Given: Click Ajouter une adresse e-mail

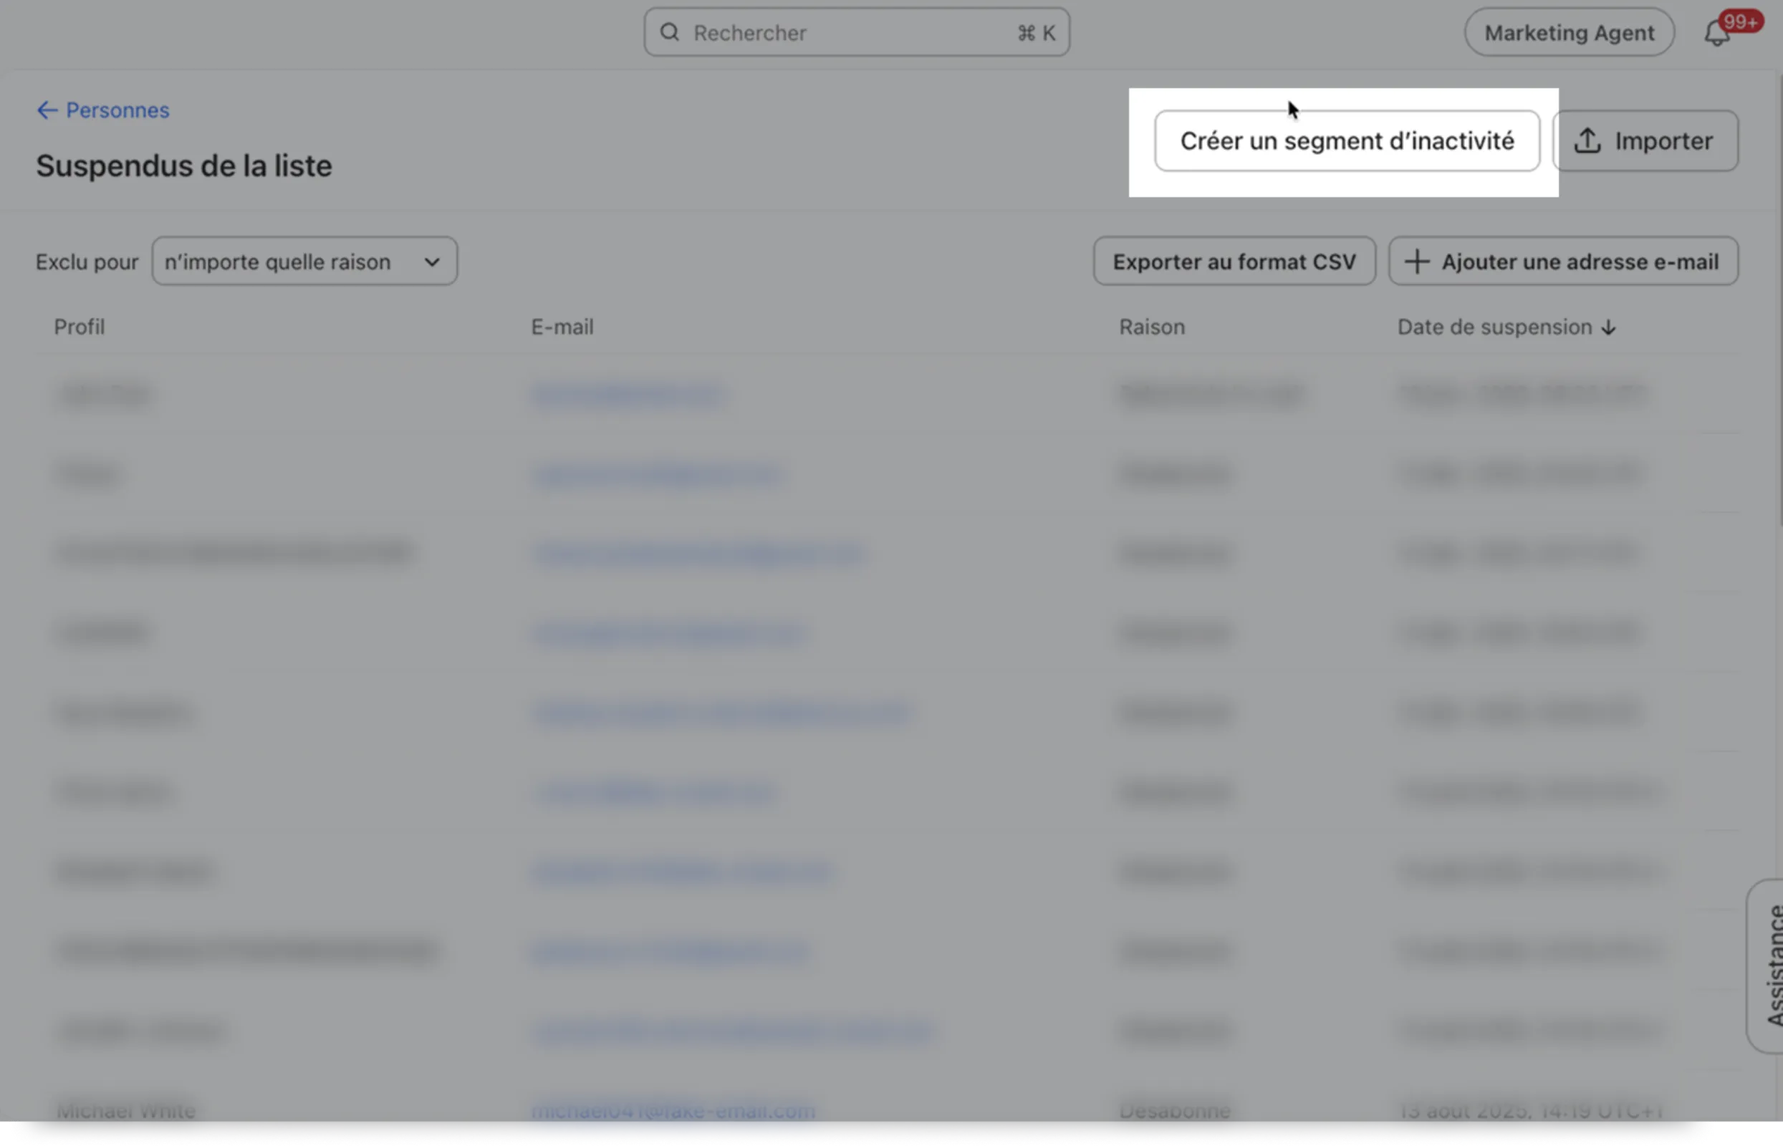Looking at the screenshot, I should point(1563,262).
